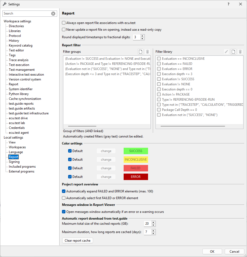Viewport: 247px width, 257px height.
Task: Click change button for SUCCESS color
Action: [x=106, y=151]
